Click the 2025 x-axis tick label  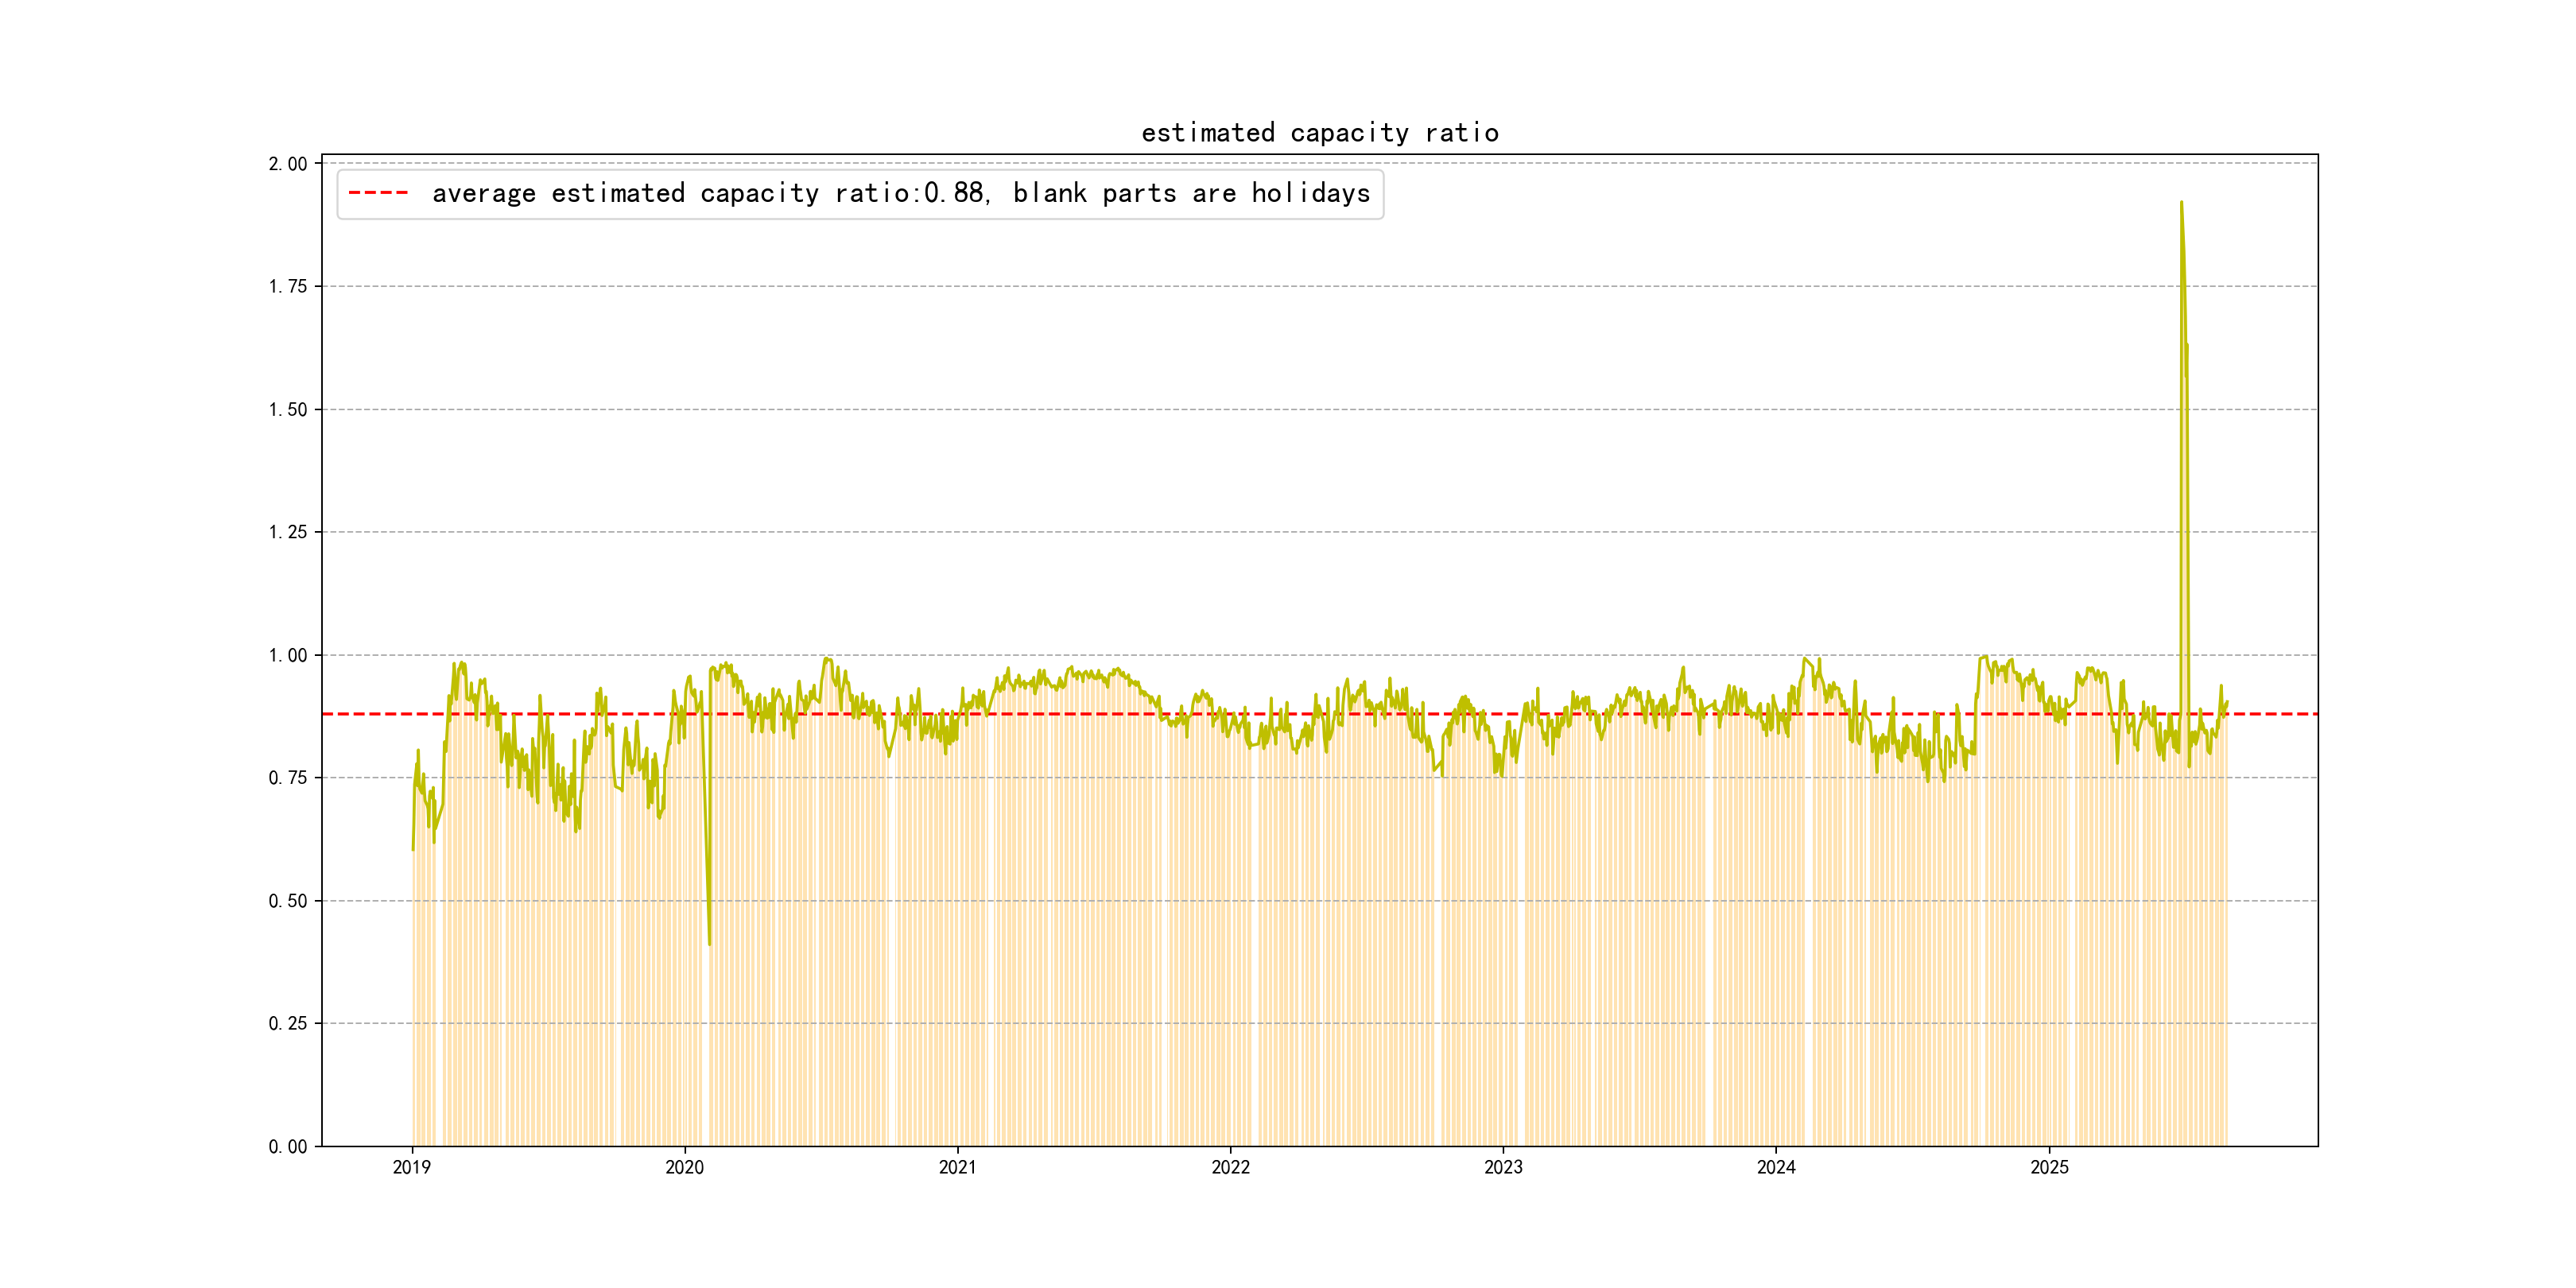(x=2049, y=1167)
